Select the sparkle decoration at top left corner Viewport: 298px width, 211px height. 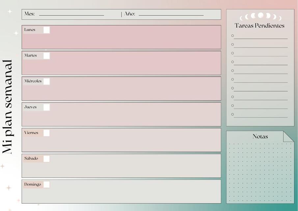(x=9, y=12)
